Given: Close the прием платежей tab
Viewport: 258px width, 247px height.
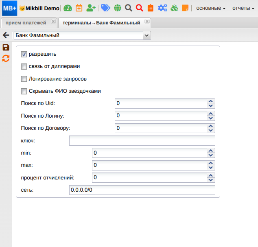Looking at the screenshot, I should pos(53,22).
